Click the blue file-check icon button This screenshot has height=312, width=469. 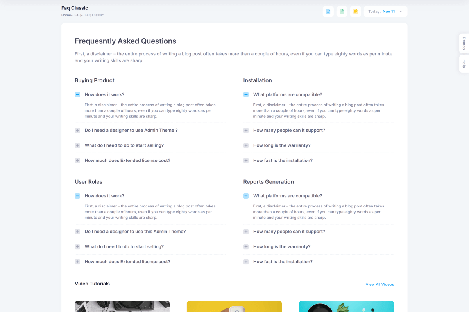click(x=328, y=12)
